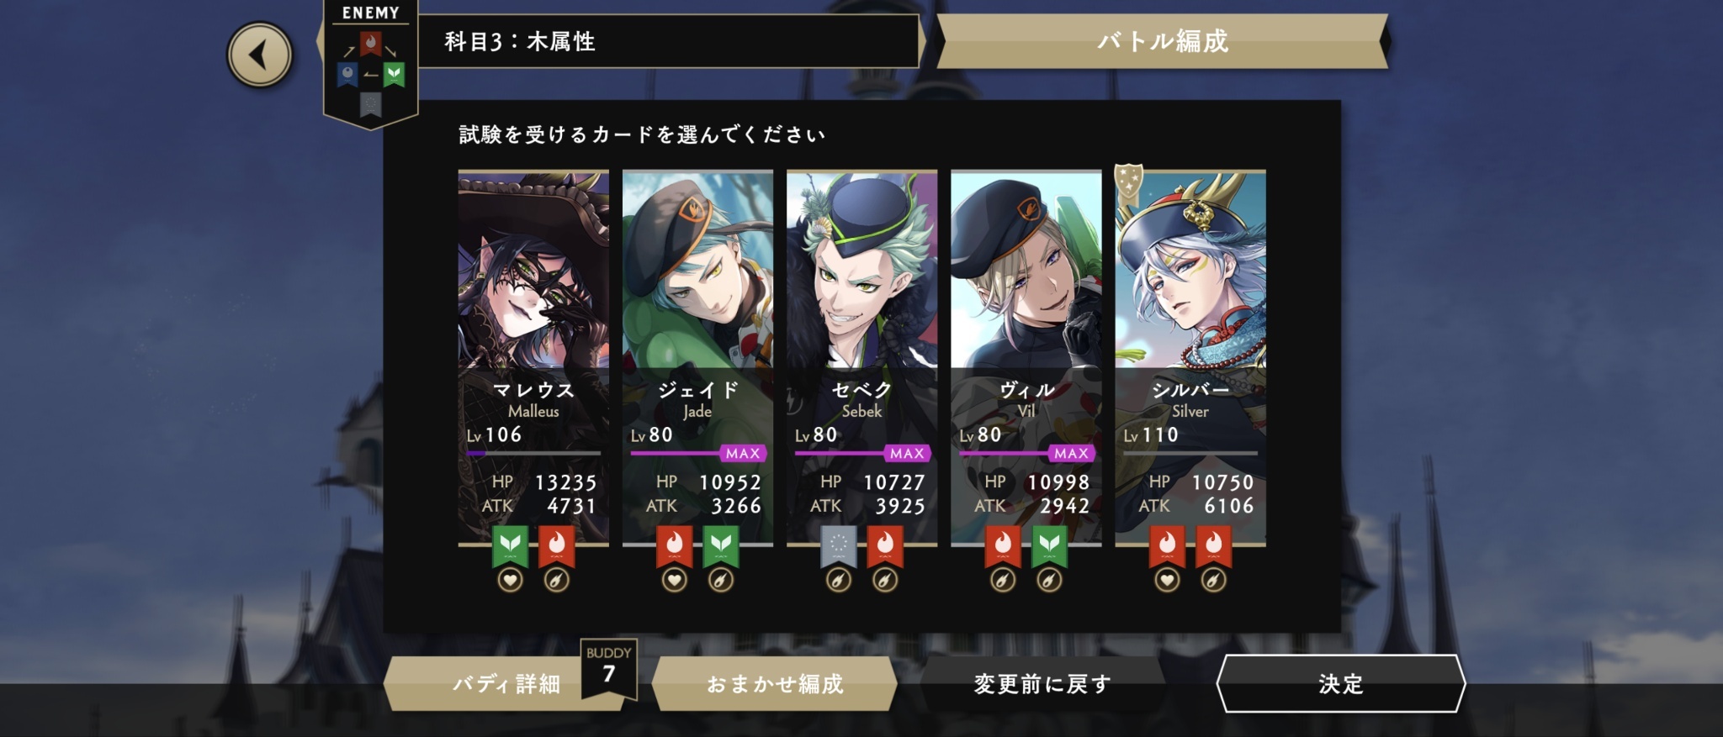The height and width of the screenshot is (737, 1723).
Task: Click 変更前に戻す to revert changes
Action: 1042,684
